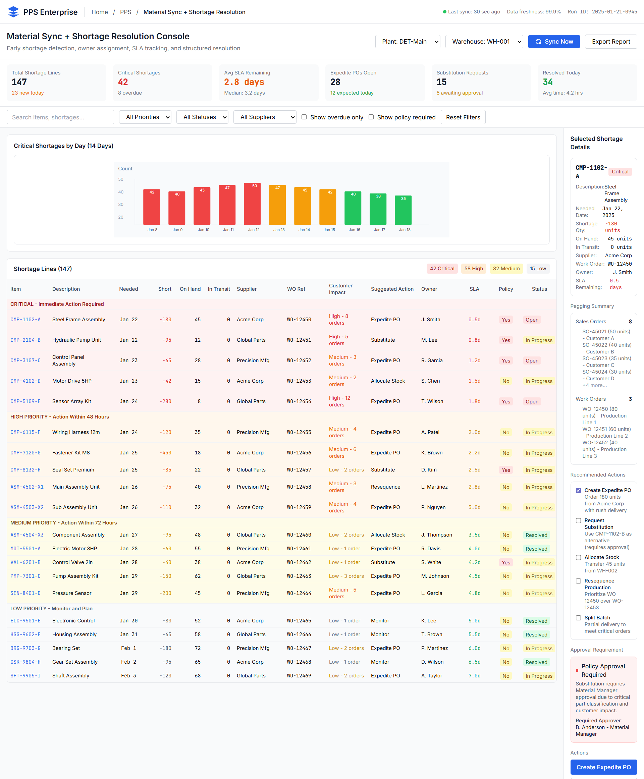Toggle the Show policy required checkbox
This screenshot has width=644, height=779.
click(x=371, y=117)
